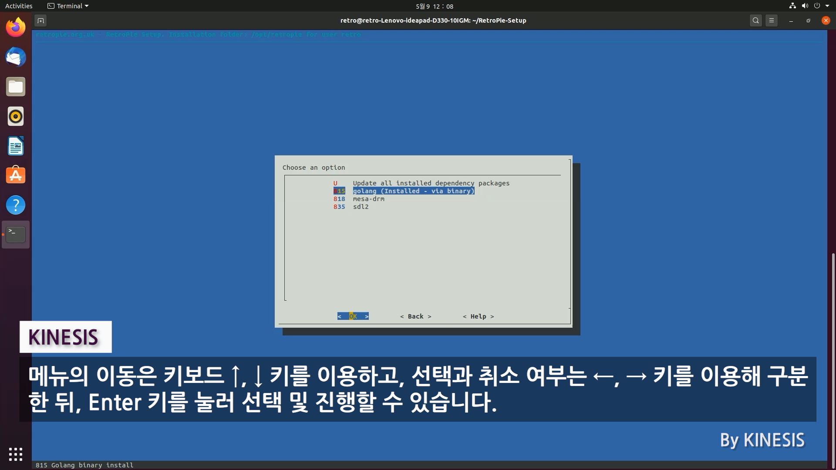Launch Firefox from the dock

[16, 28]
